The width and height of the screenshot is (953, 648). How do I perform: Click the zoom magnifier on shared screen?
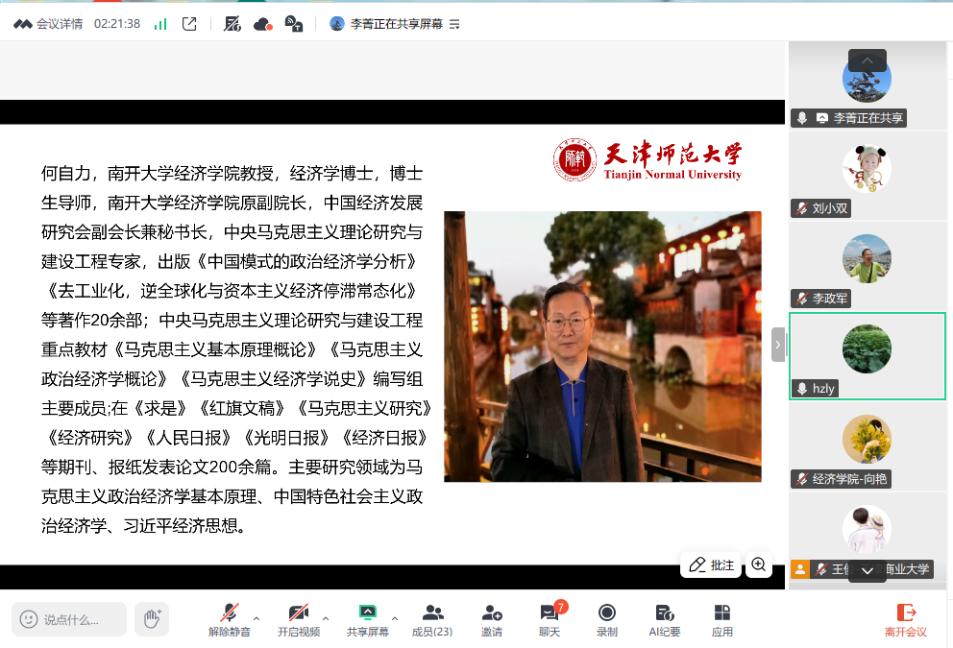point(759,564)
